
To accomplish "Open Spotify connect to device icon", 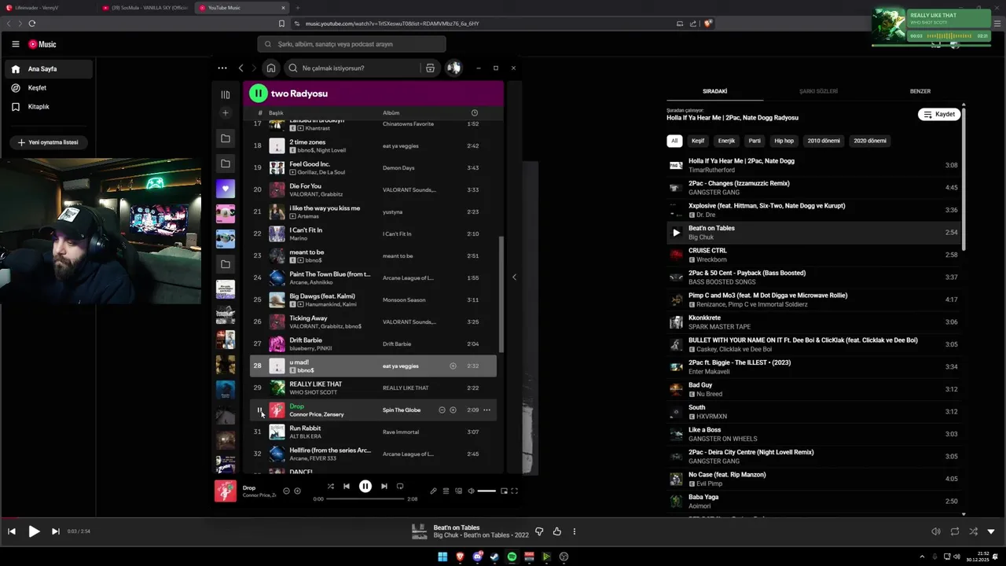I will (x=458, y=491).
